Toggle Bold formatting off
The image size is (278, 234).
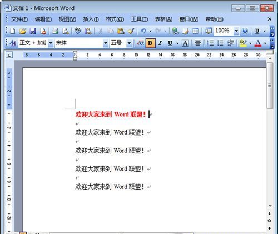(150, 43)
